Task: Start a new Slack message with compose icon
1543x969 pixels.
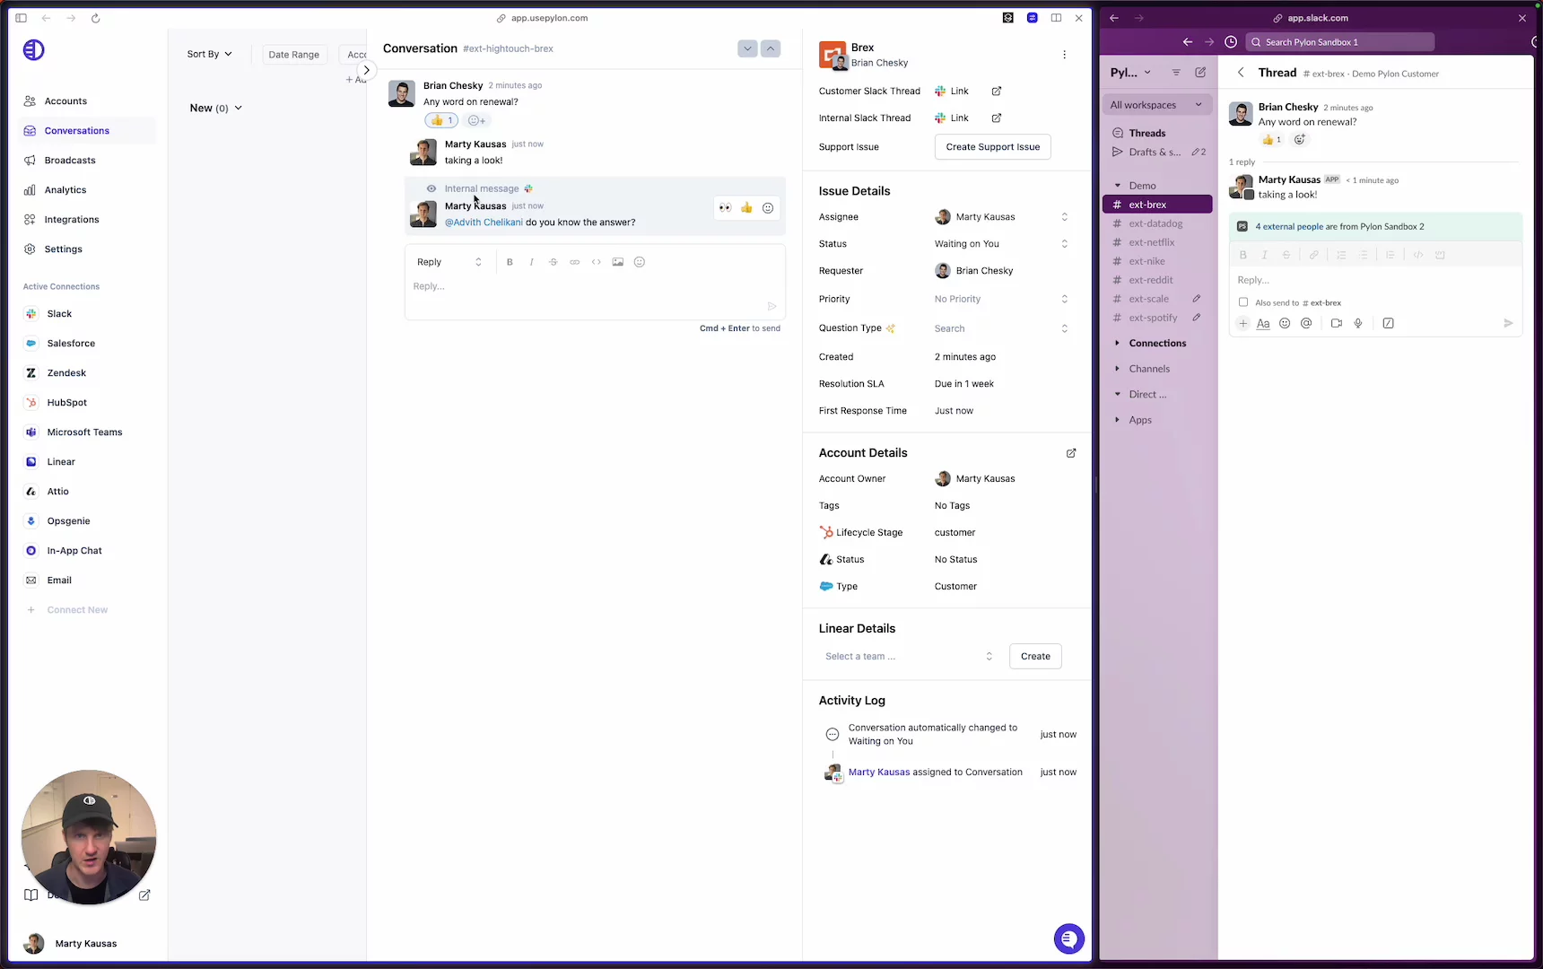Action: pyautogui.click(x=1200, y=73)
